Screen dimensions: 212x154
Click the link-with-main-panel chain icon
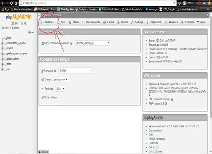point(32,32)
